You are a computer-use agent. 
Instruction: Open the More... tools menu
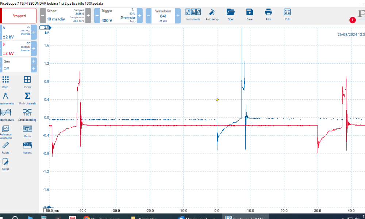[x=5, y=81]
